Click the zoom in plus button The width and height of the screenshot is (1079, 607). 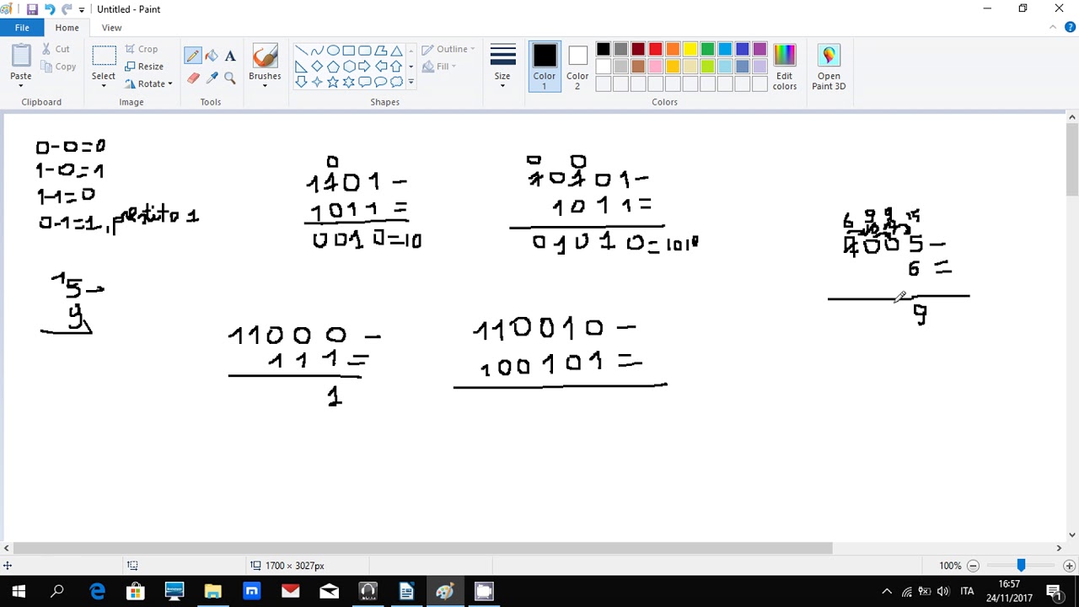(x=1069, y=566)
